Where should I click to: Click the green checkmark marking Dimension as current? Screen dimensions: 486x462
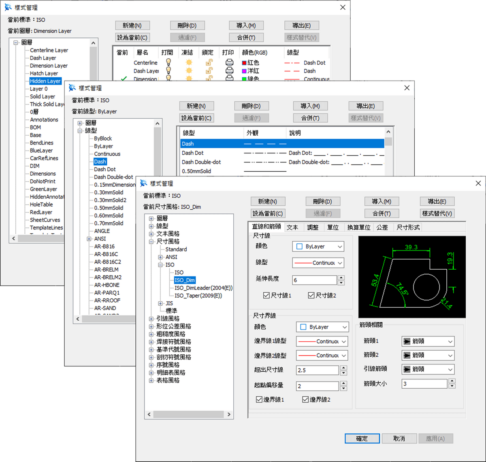coord(124,78)
